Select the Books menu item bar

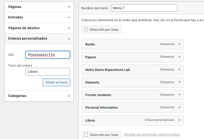pyautogui.click(x=132, y=44)
